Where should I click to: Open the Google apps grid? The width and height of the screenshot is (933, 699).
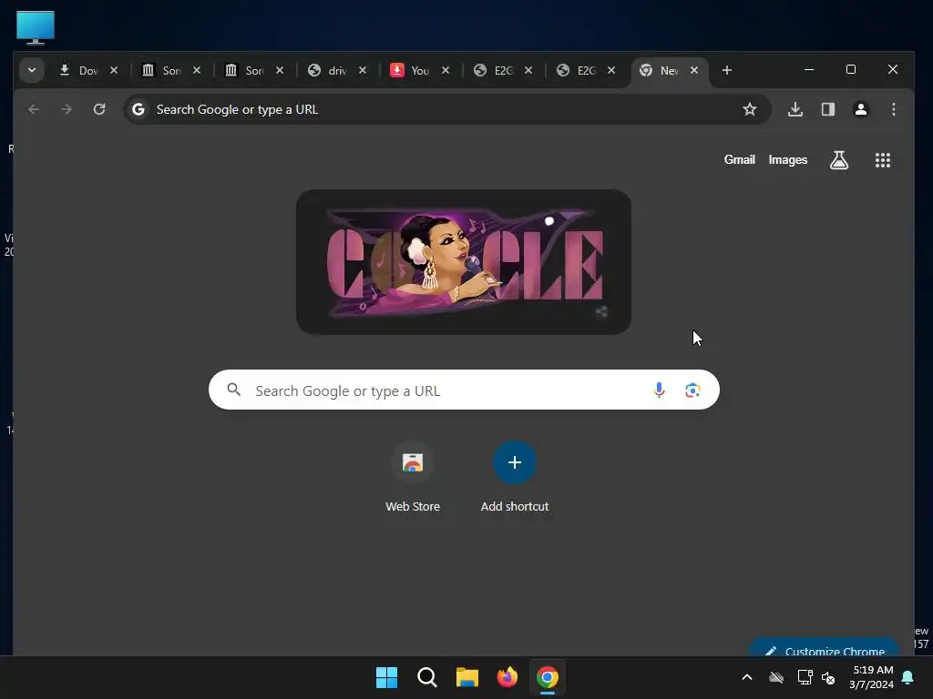(x=882, y=160)
